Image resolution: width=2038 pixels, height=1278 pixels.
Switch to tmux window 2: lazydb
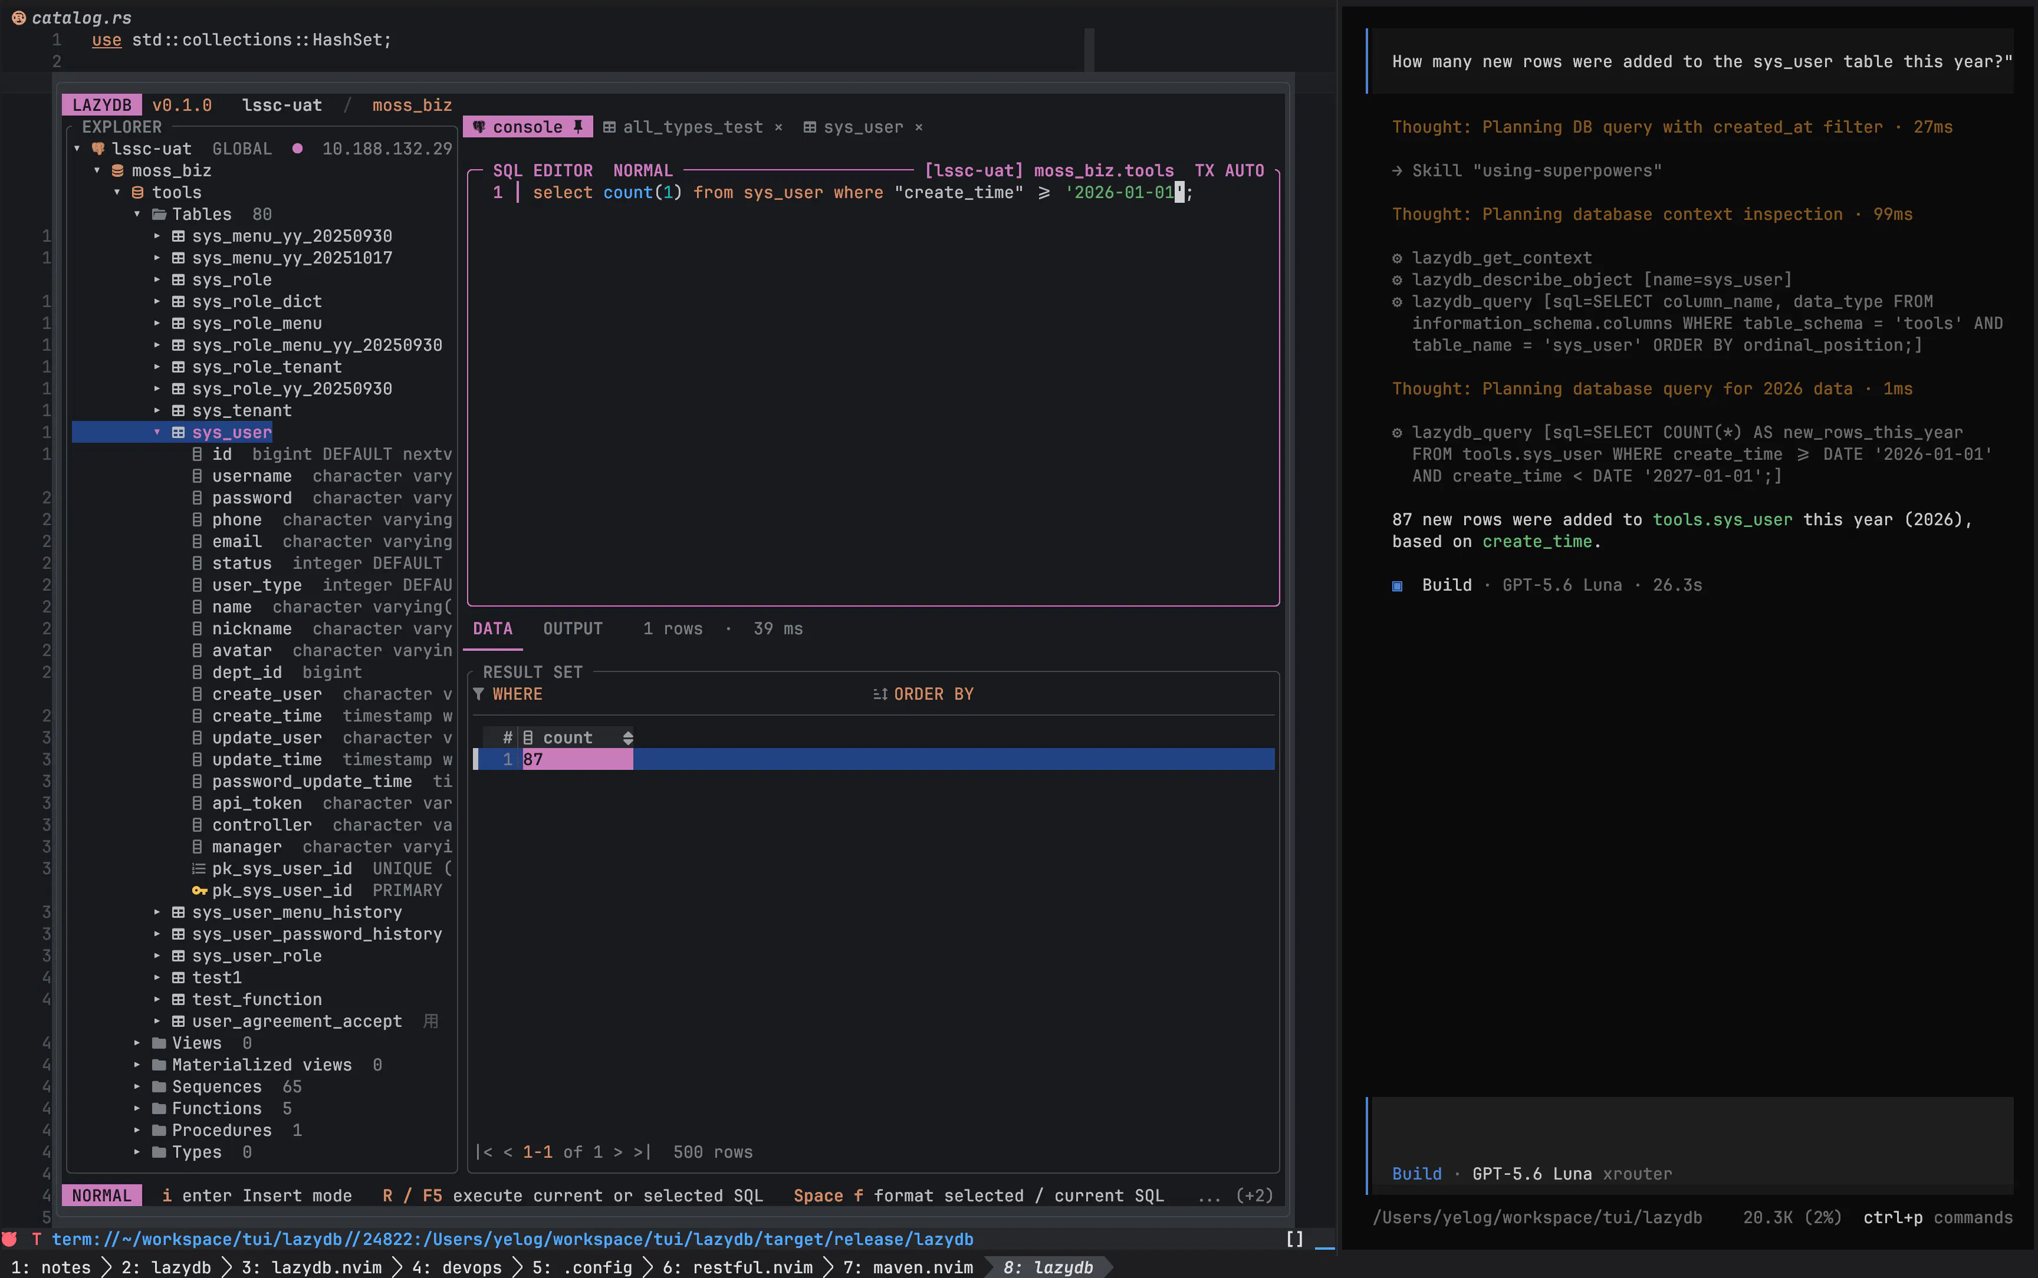click(166, 1267)
